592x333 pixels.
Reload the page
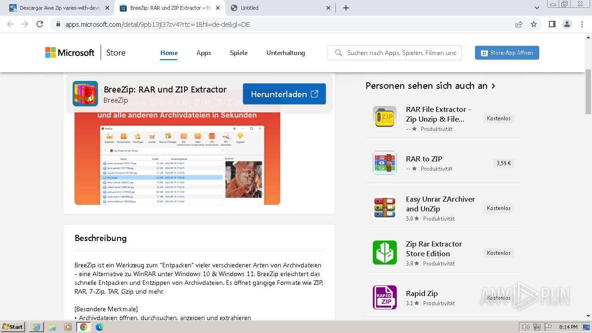pos(40,24)
